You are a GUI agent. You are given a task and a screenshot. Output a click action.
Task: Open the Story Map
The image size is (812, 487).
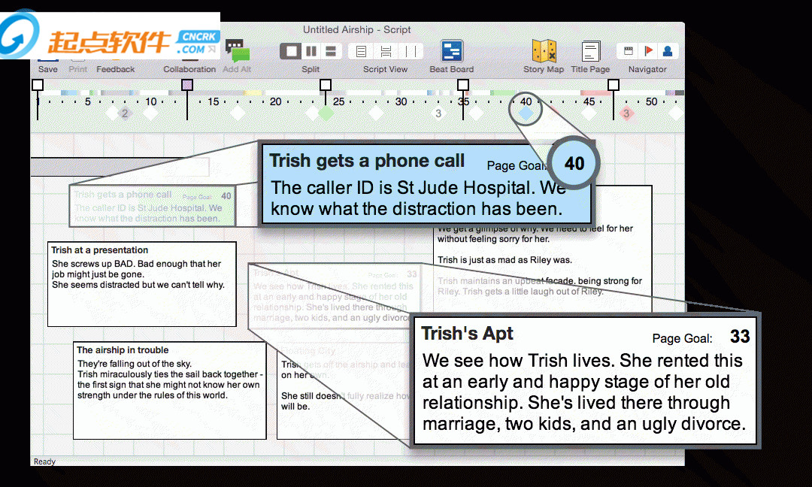click(x=544, y=52)
